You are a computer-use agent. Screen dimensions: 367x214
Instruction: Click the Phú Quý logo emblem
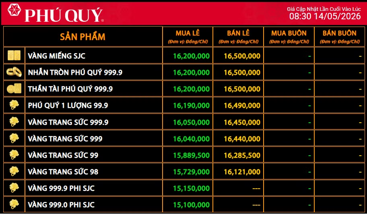pos(14,10)
